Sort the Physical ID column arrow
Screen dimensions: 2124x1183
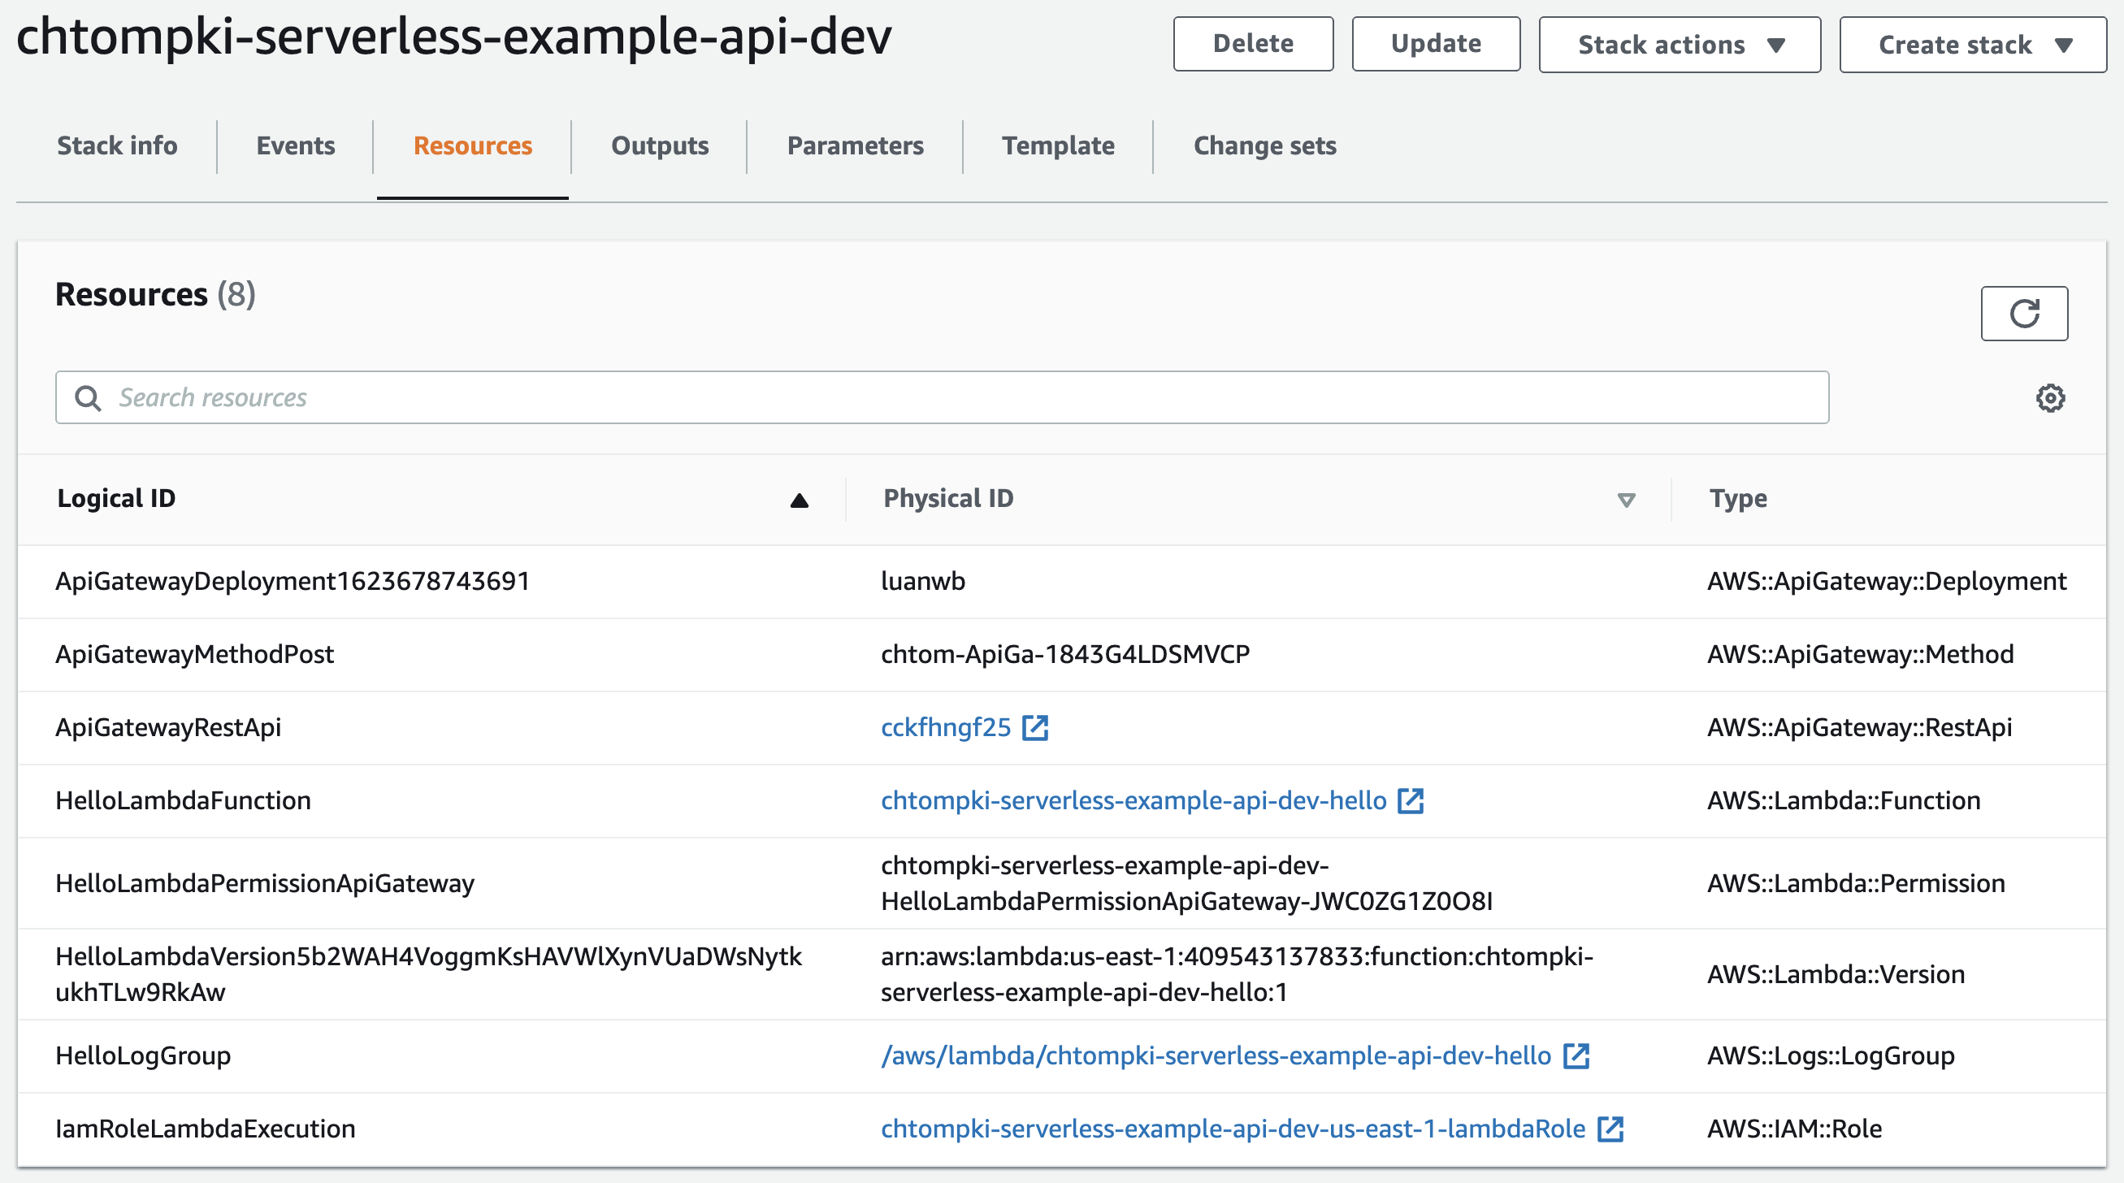[x=1625, y=500]
